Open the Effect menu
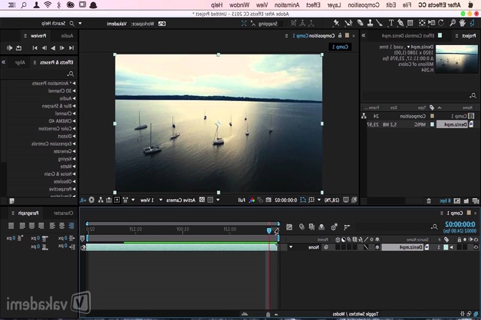Viewport: 481px width, 320px height. pyautogui.click(x=313, y=5)
